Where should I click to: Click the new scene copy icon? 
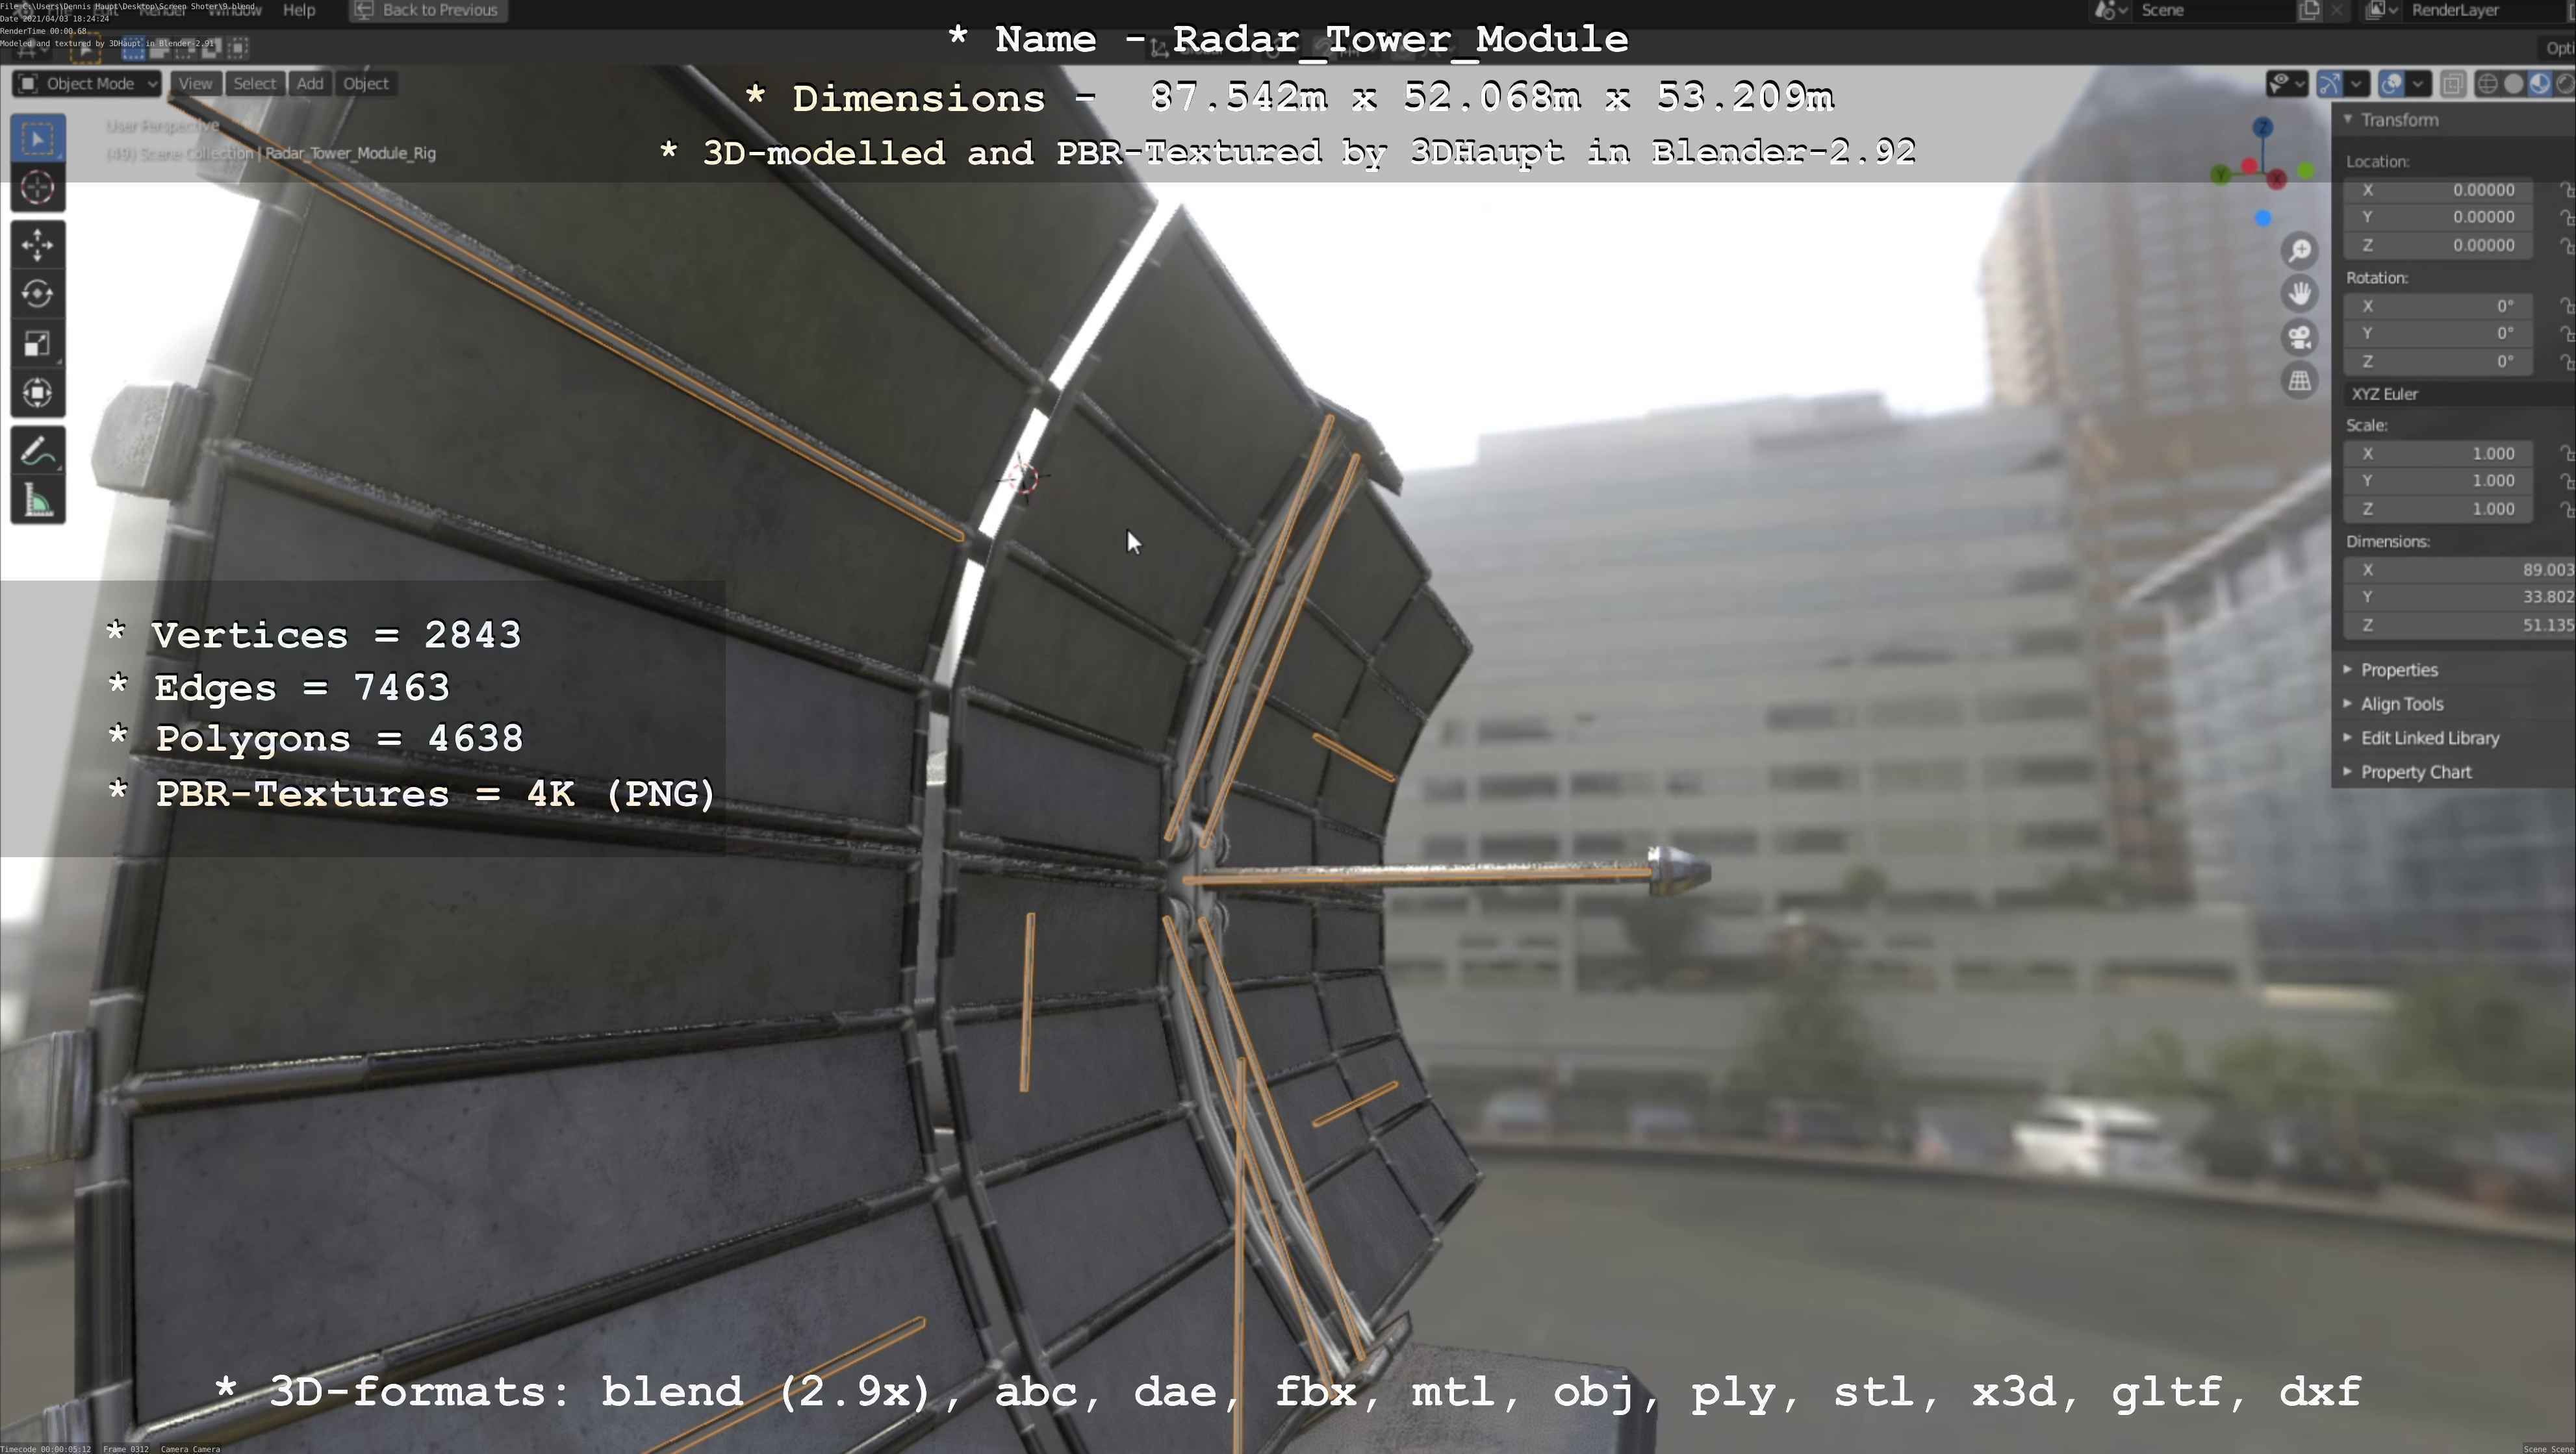(x=2309, y=11)
